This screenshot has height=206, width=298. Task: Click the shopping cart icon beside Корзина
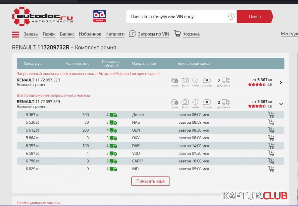pyautogui.click(x=177, y=34)
